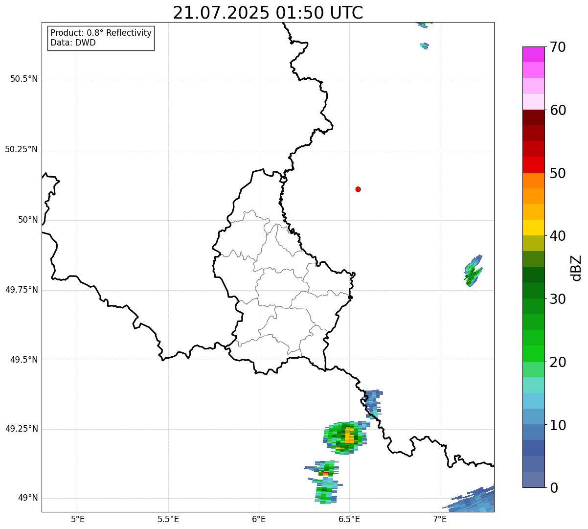Click the 7°E longitude label

point(440,519)
